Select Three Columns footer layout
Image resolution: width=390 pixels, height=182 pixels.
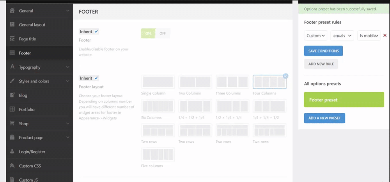pyautogui.click(x=232, y=82)
